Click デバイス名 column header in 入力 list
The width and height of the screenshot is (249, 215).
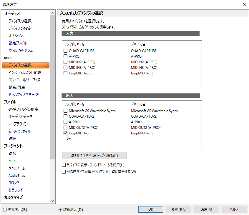162,44
